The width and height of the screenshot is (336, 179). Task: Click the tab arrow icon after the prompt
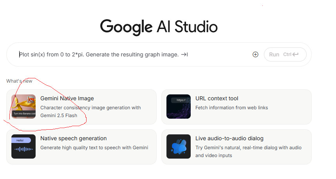pos(184,54)
